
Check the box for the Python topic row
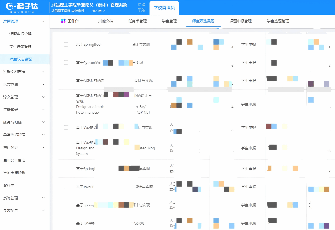(66, 63)
